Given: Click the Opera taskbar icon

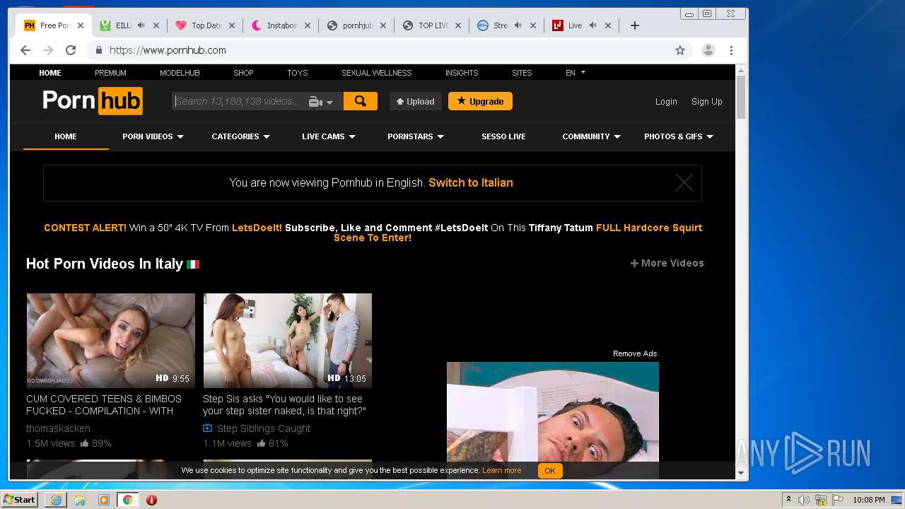Looking at the screenshot, I should tap(151, 500).
